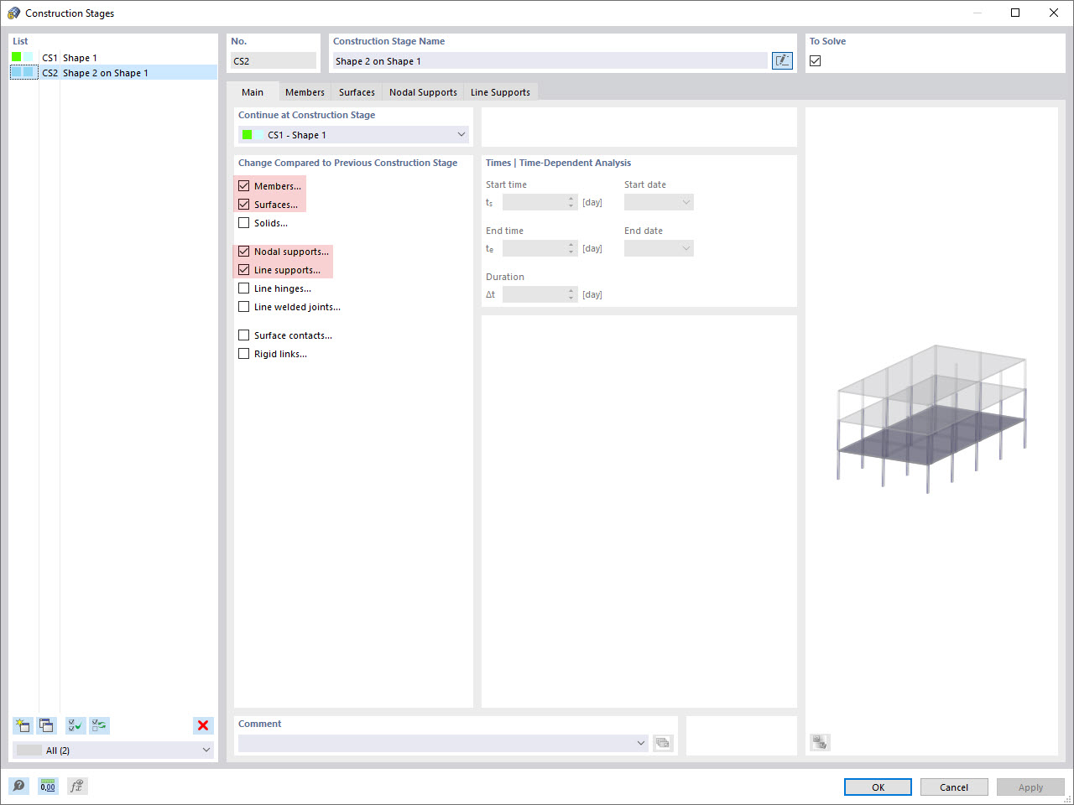The height and width of the screenshot is (805, 1074).
Task: Click the blue color swatch of CS2
Action: [24, 73]
